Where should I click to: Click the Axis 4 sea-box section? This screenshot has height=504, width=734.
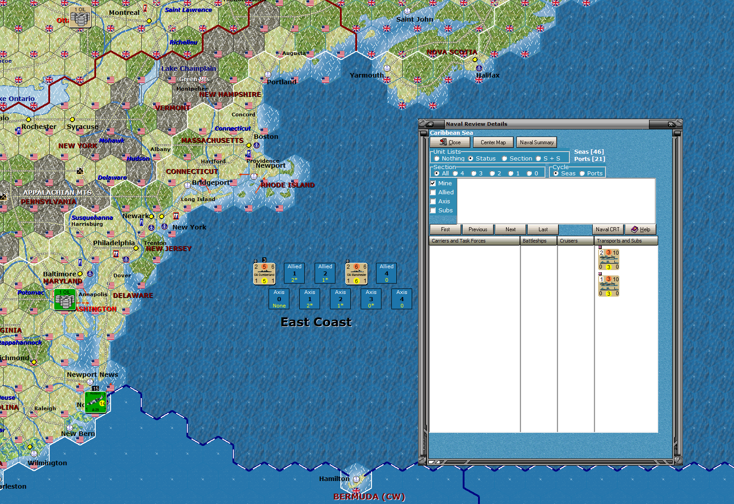coord(402,299)
